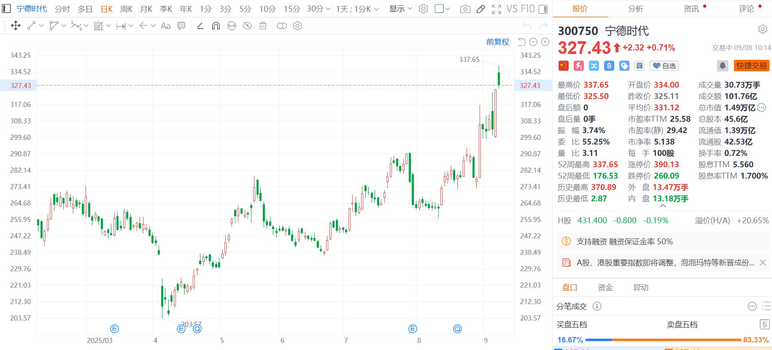Viewport: 772px width, 350px height.
Task: Open the 1天:1分K dropdown
Action: (357, 9)
